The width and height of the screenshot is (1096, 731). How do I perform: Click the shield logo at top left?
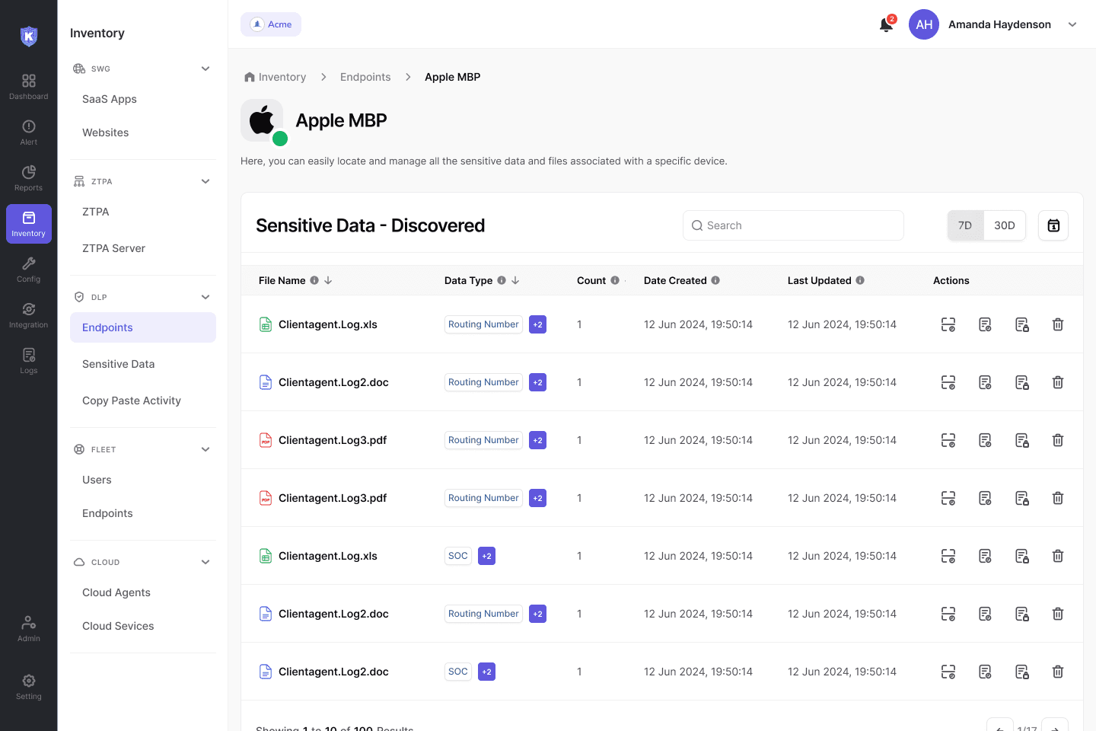29,36
